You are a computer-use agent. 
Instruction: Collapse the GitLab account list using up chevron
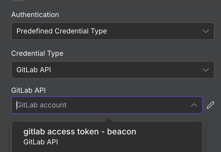tap(194, 105)
